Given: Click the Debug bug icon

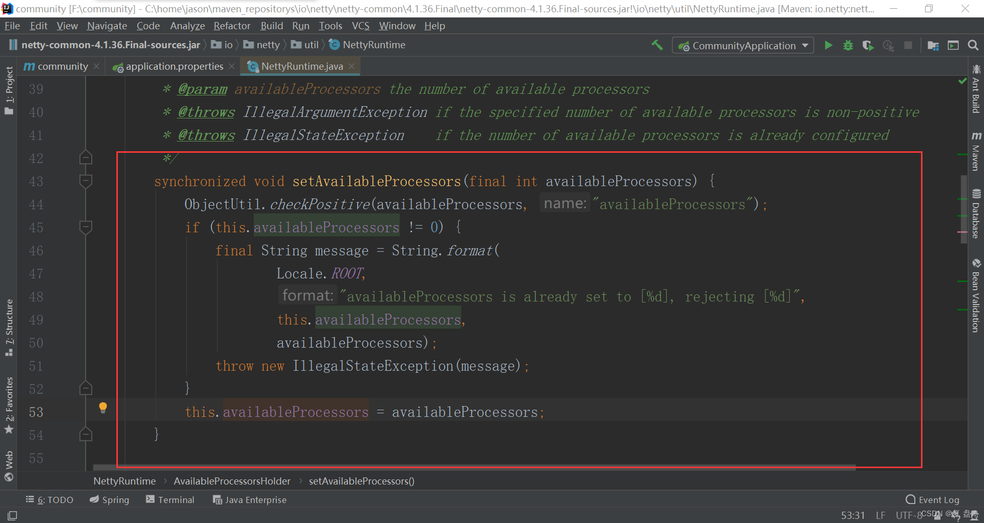Looking at the screenshot, I should click(848, 46).
